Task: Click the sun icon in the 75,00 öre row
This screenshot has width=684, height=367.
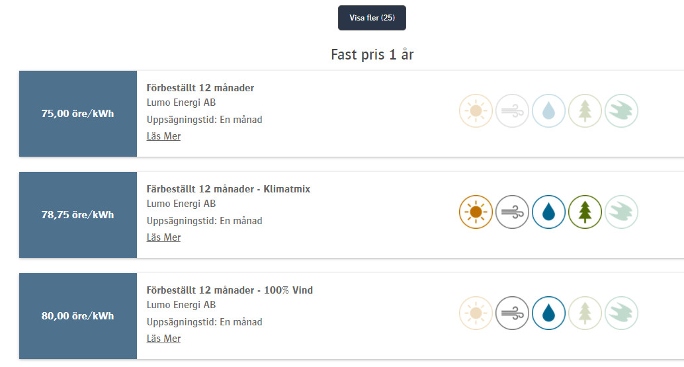Action: (476, 111)
